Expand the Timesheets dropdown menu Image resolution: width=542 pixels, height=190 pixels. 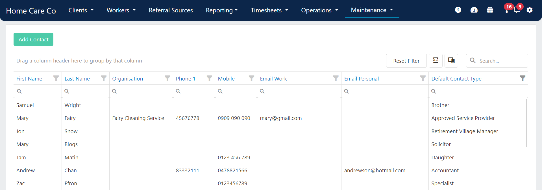point(269,10)
